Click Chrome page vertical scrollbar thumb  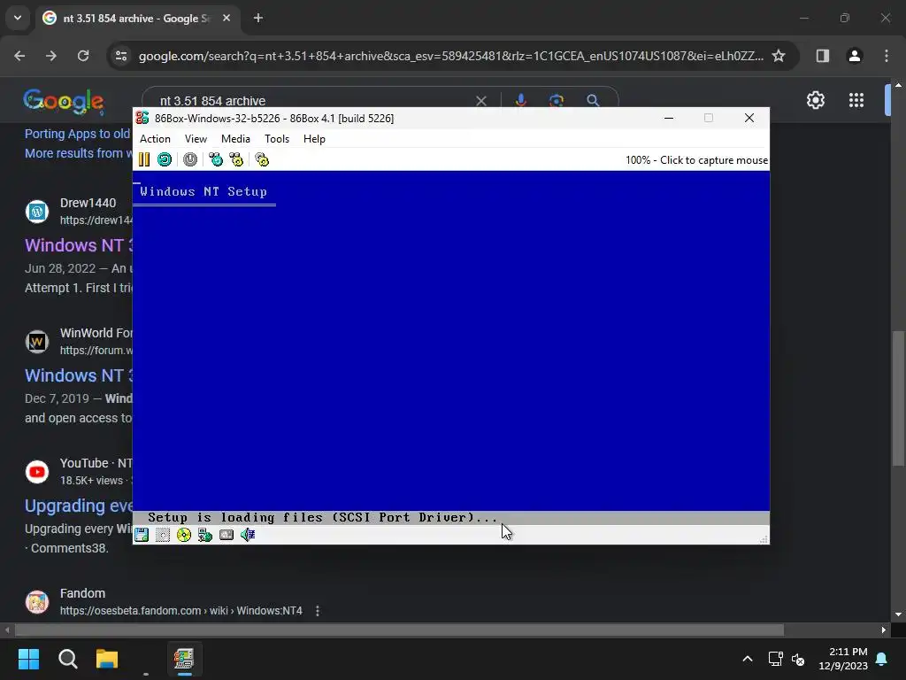[898, 398]
